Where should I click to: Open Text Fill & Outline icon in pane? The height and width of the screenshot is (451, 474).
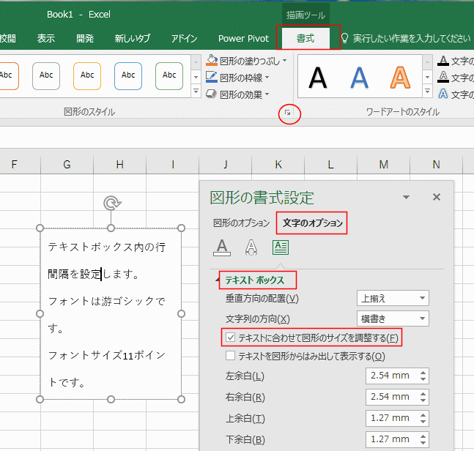click(x=222, y=247)
